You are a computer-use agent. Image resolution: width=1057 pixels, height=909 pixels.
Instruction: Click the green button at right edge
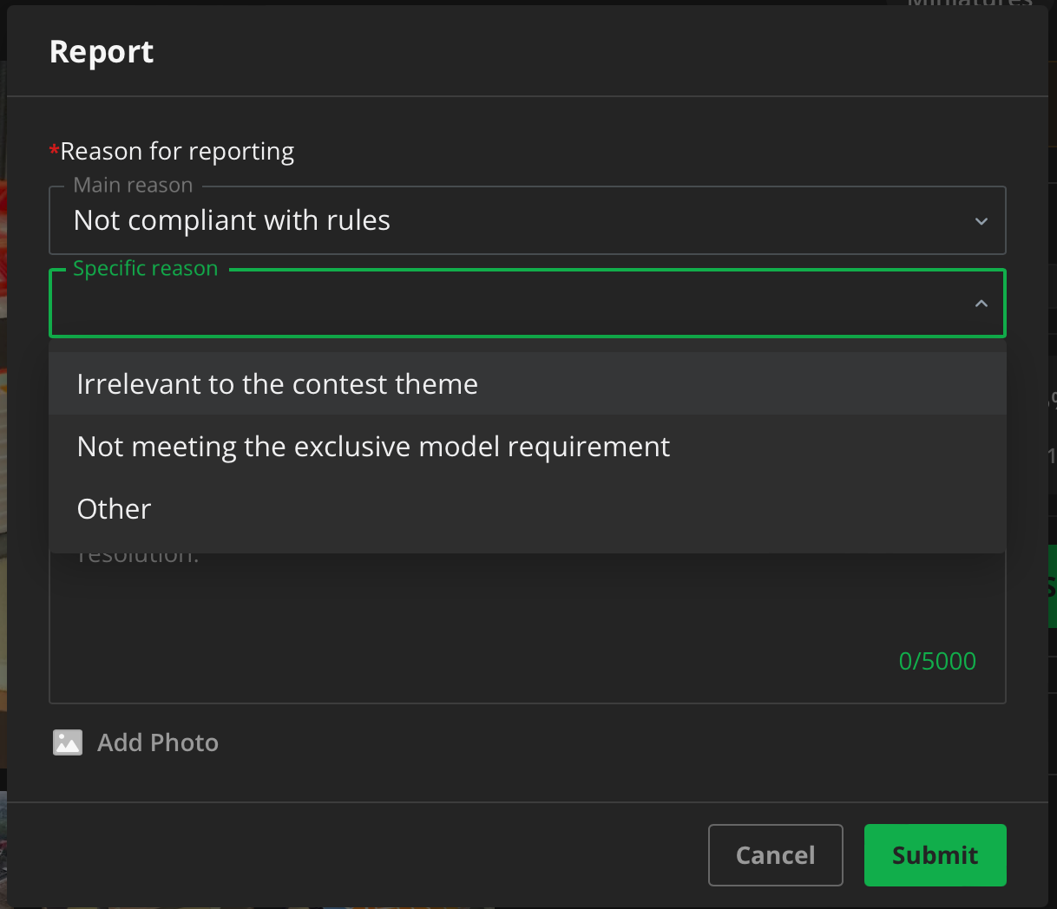tap(1052, 586)
